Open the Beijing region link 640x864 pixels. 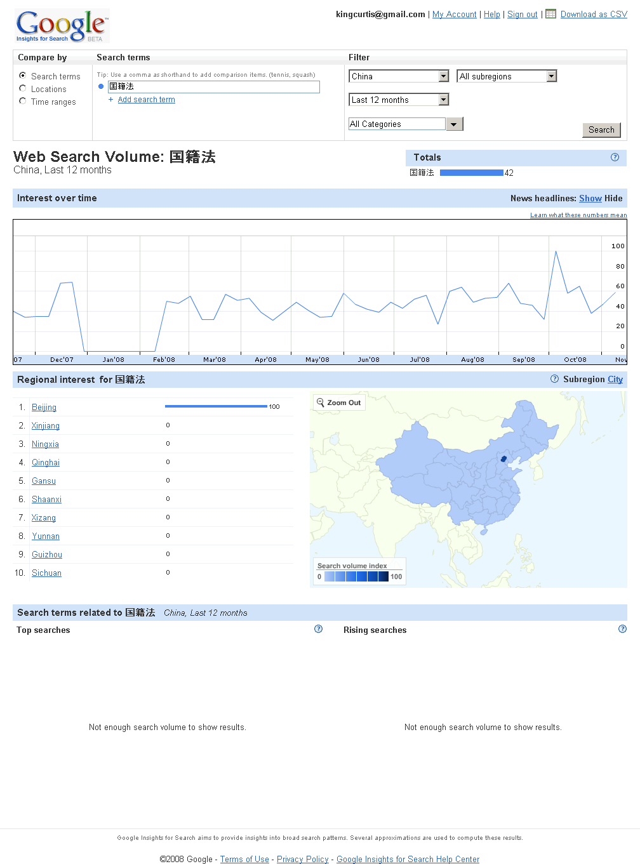click(44, 408)
